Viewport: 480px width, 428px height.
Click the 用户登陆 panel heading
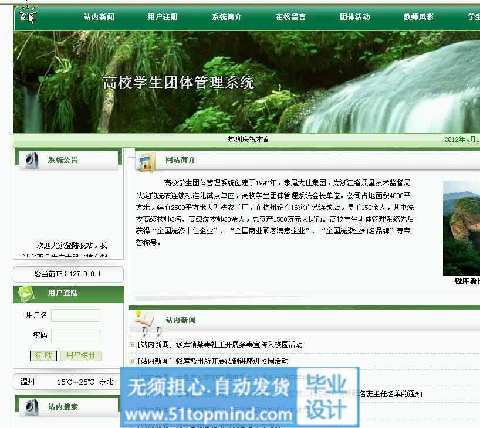63,293
